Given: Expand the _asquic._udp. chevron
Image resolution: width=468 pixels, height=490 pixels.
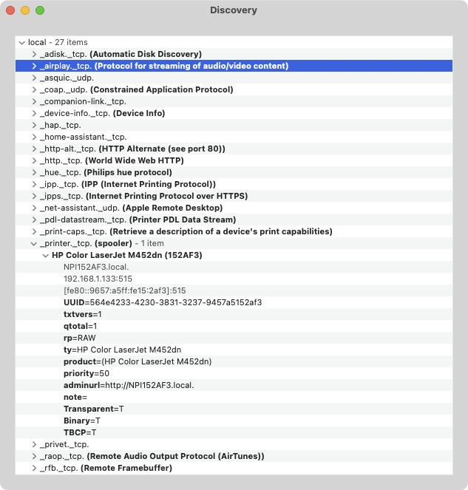Looking at the screenshot, I should pos(34,78).
